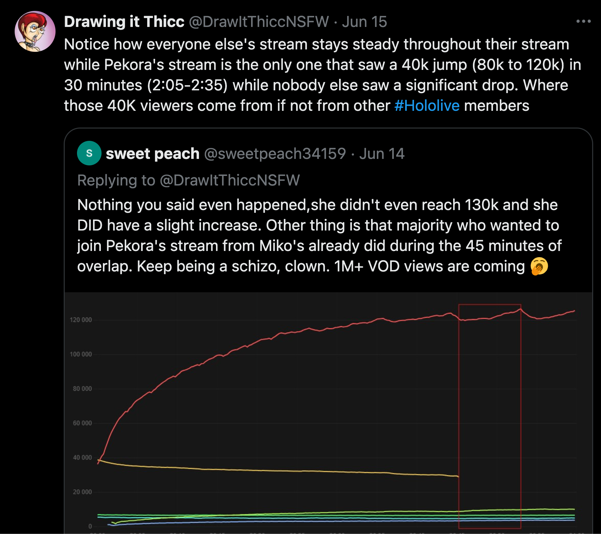The height and width of the screenshot is (534, 601).
Task: Open the @sweetpeach34159 handle
Action: [275, 153]
